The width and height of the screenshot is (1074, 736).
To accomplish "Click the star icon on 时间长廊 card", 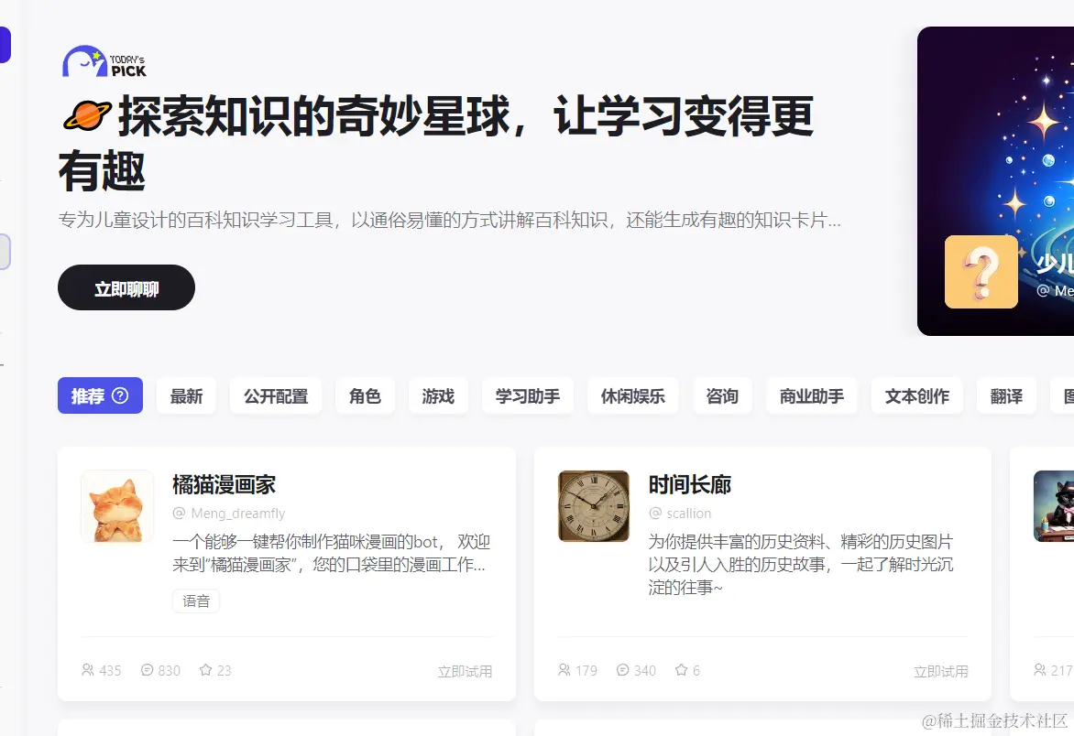I will [x=681, y=670].
